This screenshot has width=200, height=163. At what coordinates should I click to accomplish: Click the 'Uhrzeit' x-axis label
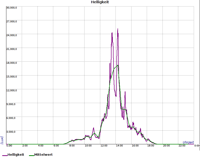coord(188,142)
